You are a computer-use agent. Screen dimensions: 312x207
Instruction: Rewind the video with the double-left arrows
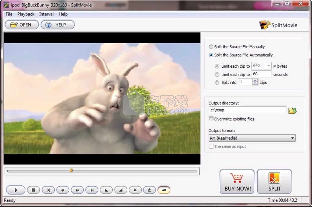coord(63,190)
